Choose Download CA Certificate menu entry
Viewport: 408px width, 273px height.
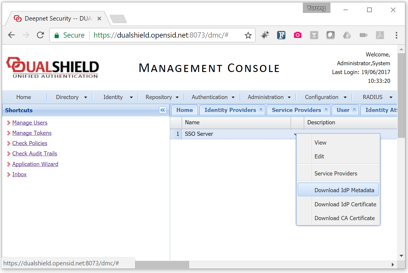(344, 218)
